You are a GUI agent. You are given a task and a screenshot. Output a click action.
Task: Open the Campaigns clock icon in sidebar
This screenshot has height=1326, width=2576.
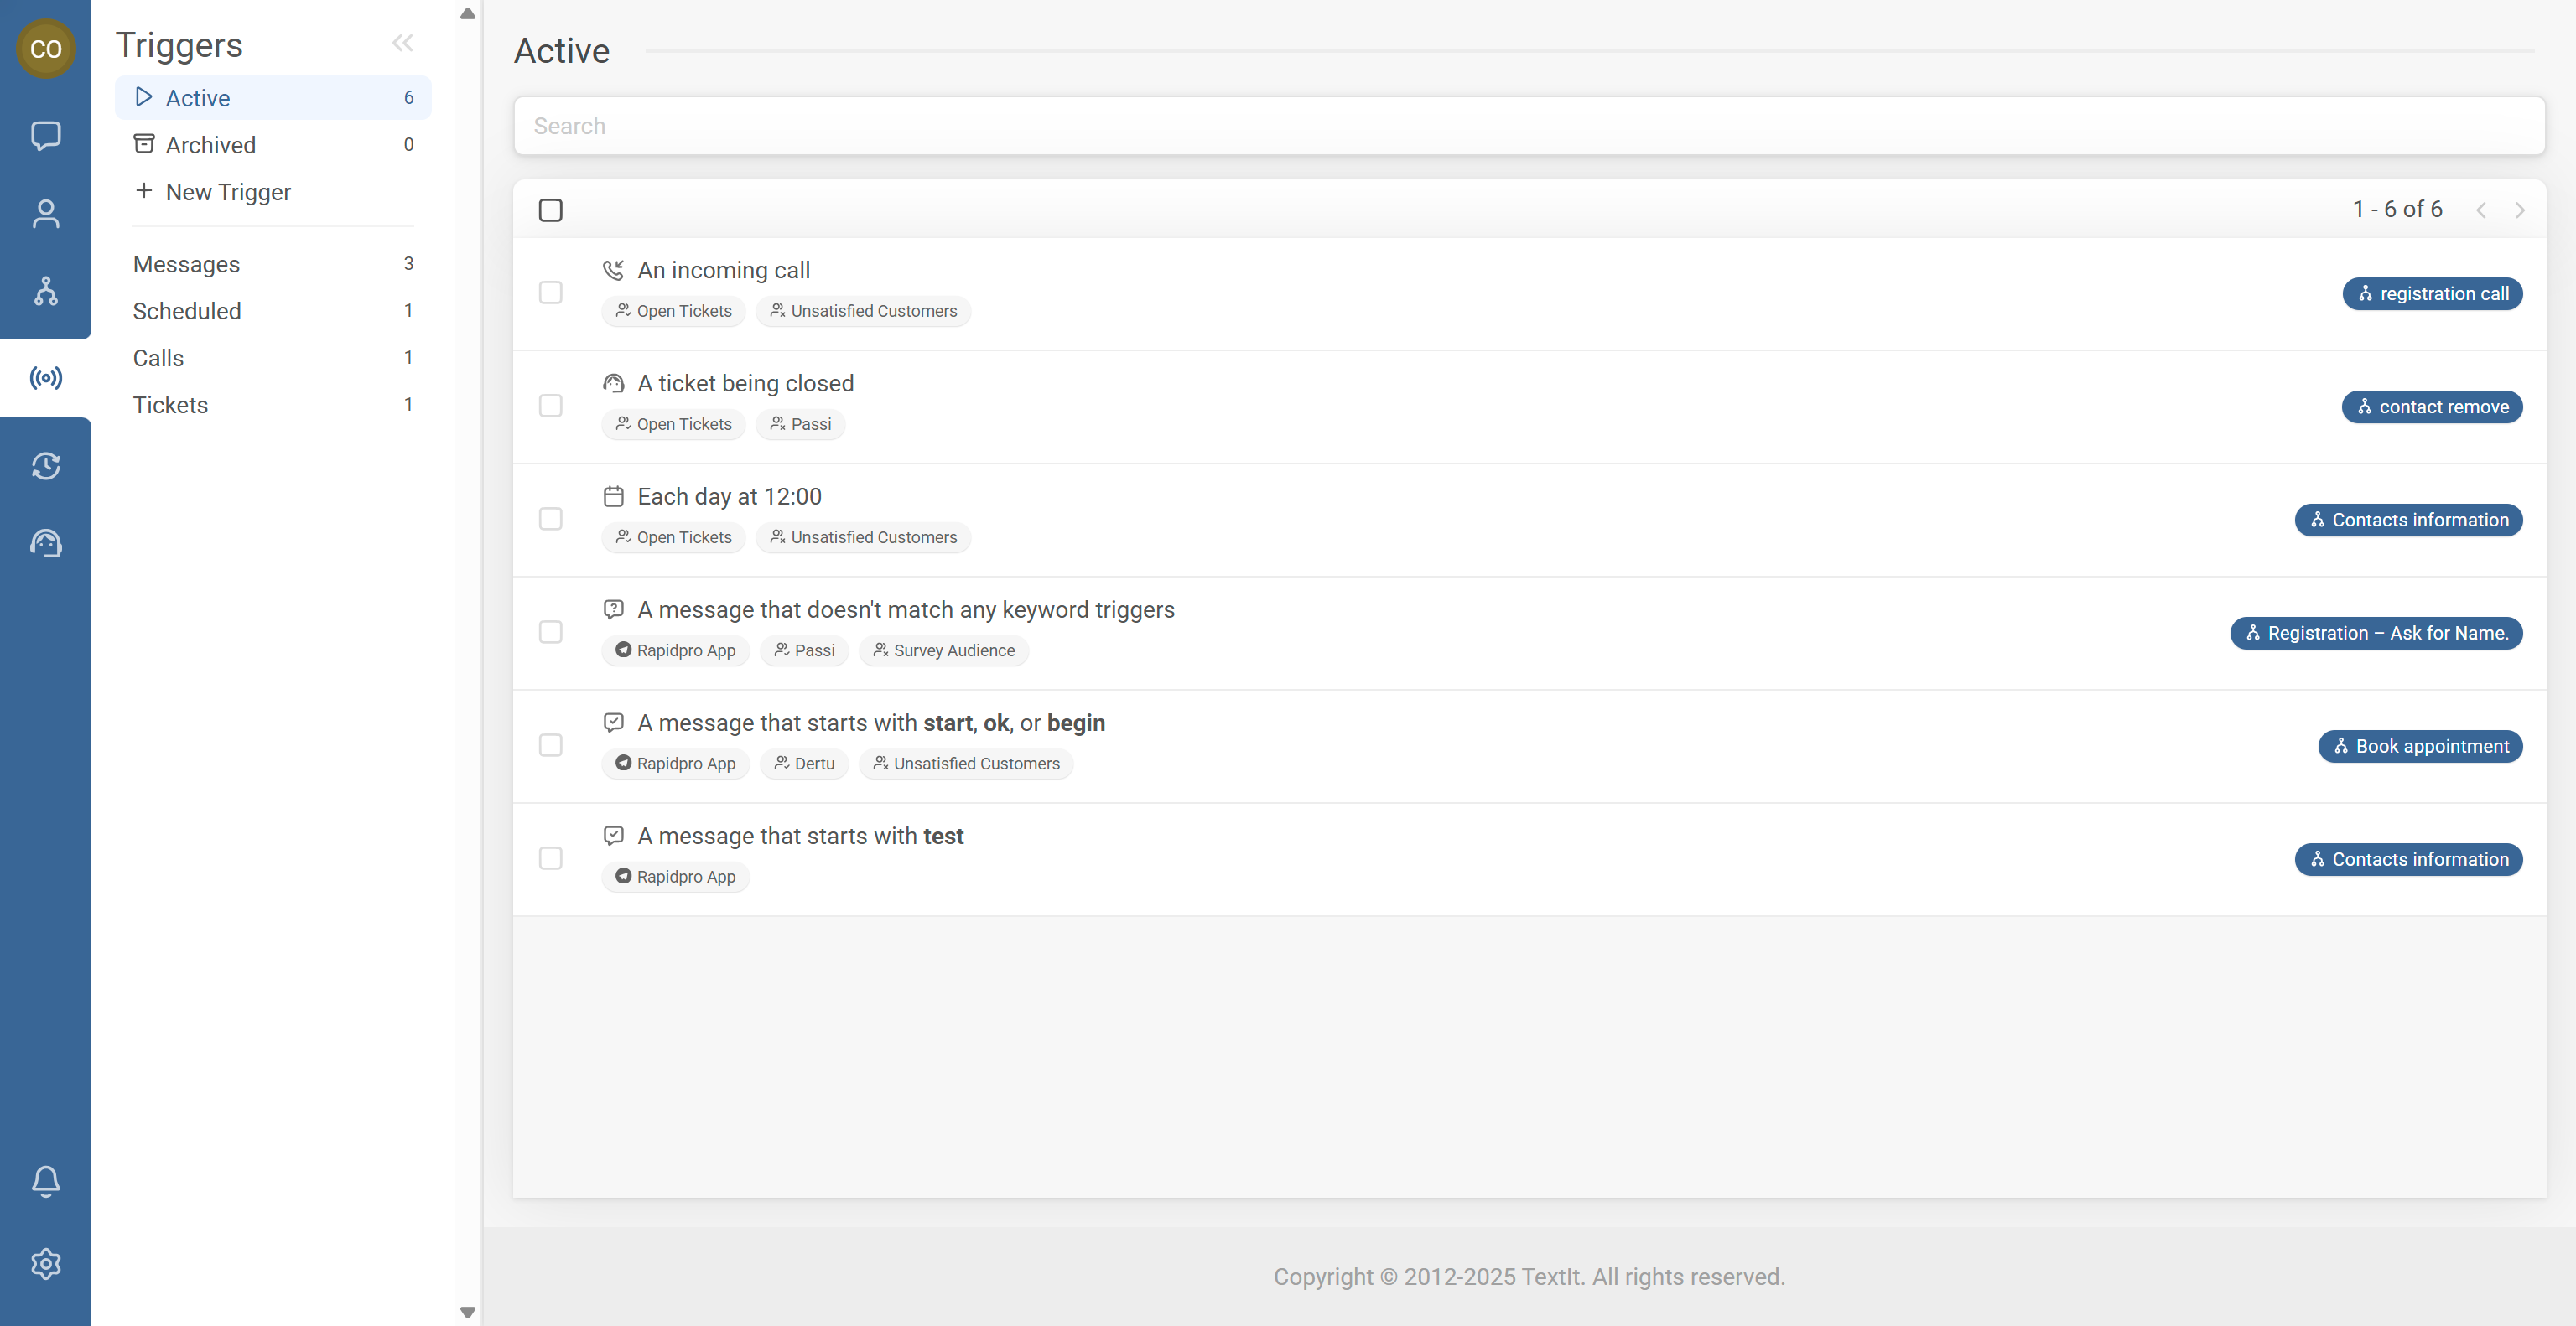click(x=45, y=466)
